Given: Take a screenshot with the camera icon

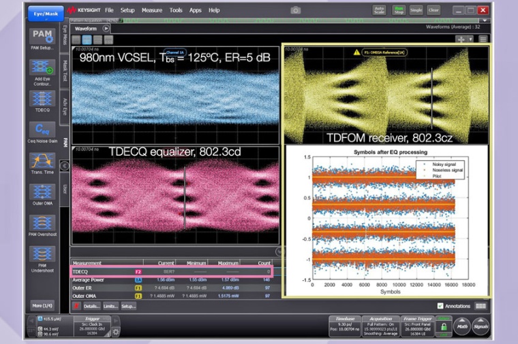Looking at the screenshot, I should pos(295,10).
